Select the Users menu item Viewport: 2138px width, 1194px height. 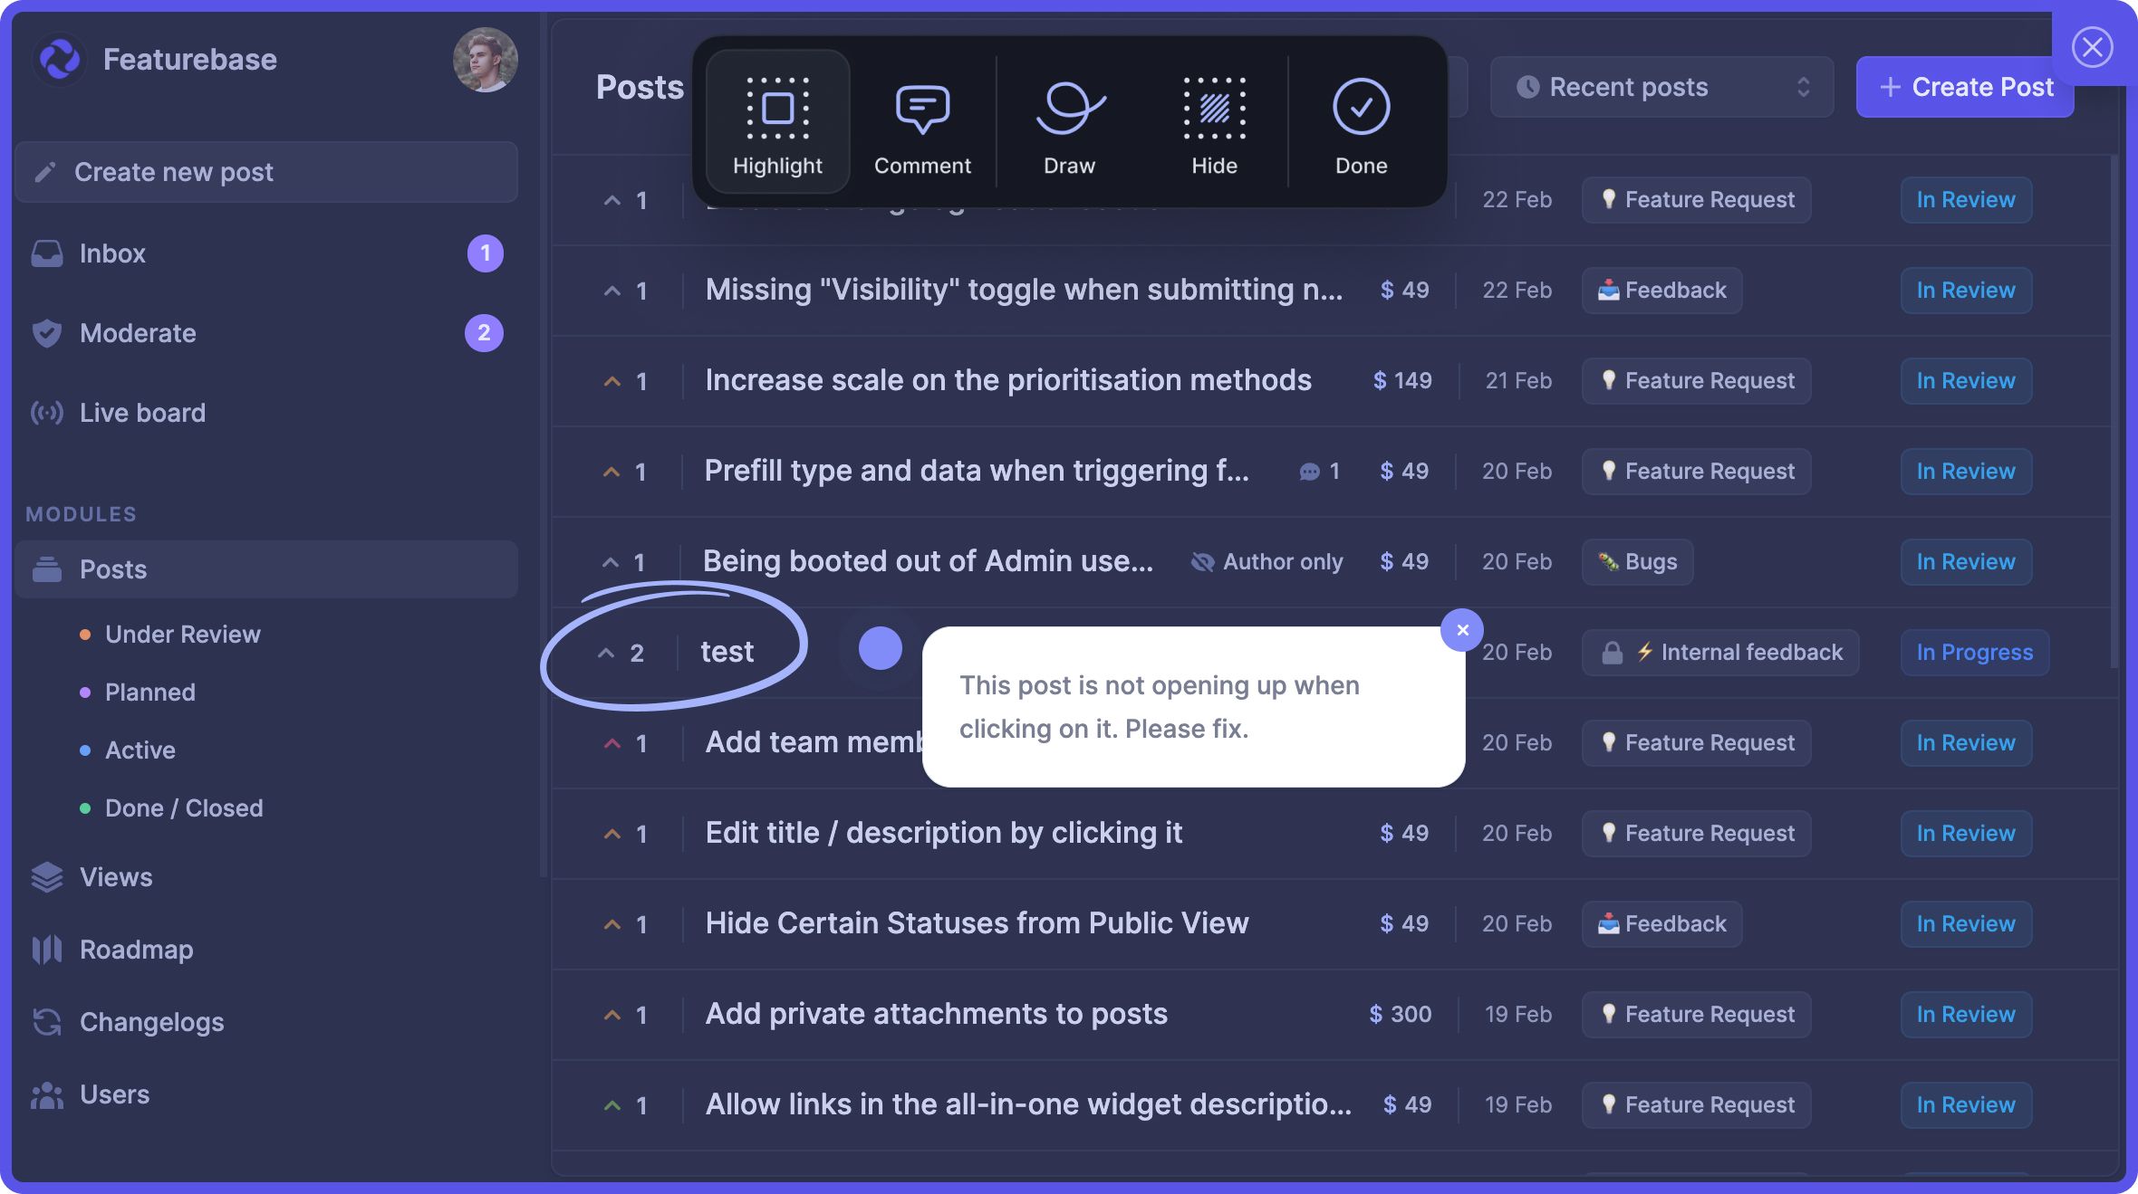[x=114, y=1095]
